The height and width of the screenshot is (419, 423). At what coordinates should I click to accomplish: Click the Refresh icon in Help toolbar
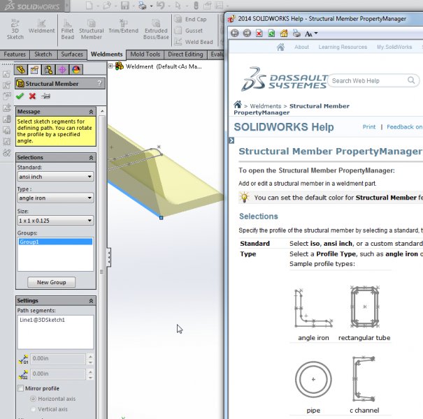coord(271,34)
